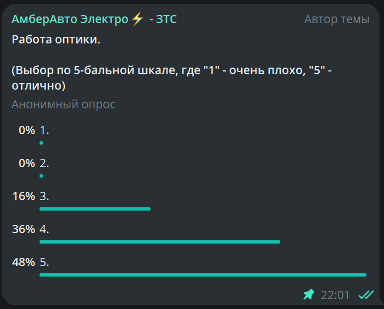The height and width of the screenshot is (309, 384).
Task: Click the 16% result progress bar
Action: point(94,209)
